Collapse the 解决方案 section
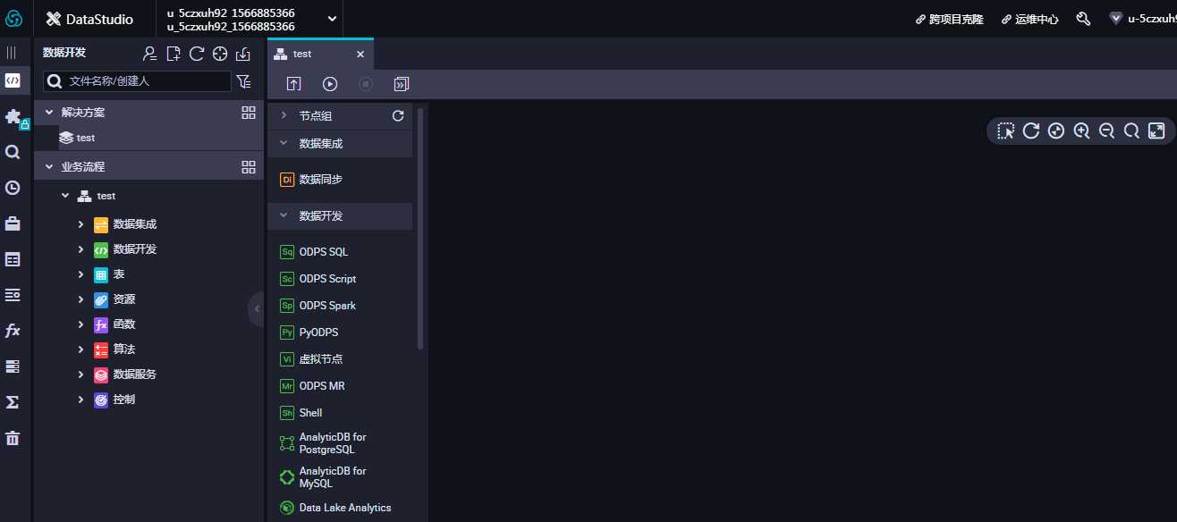1177x522 pixels. [x=48, y=113]
